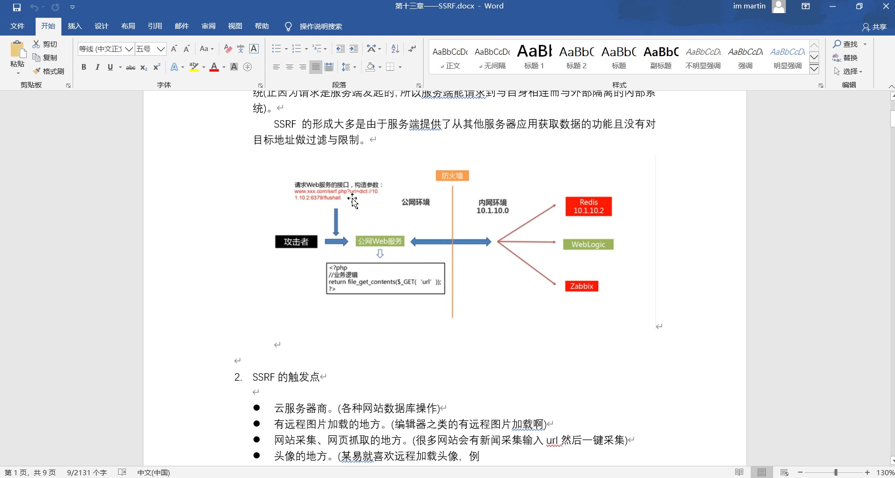Apply 无间隔 style
This screenshot has width=895, height=478.
(492, 57)
